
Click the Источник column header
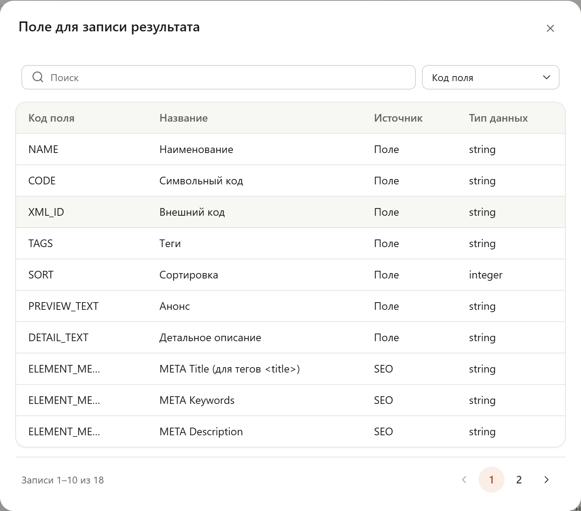pyautogui.click(x=398, y=118)
